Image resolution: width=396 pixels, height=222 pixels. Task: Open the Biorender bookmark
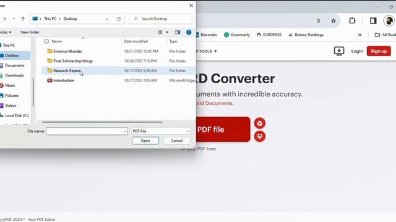[x=207, y=35]
